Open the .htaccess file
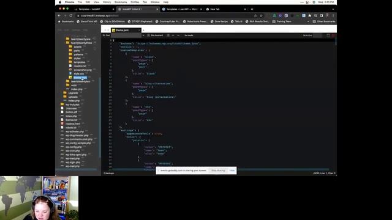This screenshot has width=392, height=220. (x=71, y=109)
